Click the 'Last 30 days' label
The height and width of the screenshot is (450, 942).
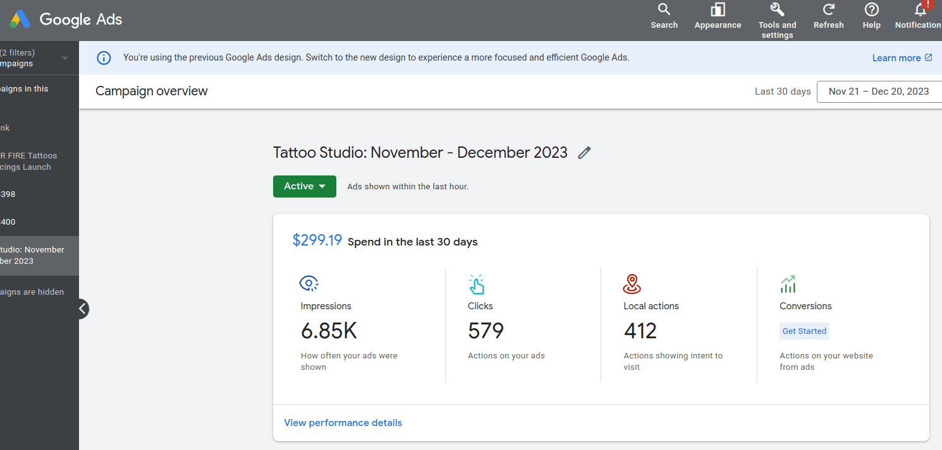(783, 92)
